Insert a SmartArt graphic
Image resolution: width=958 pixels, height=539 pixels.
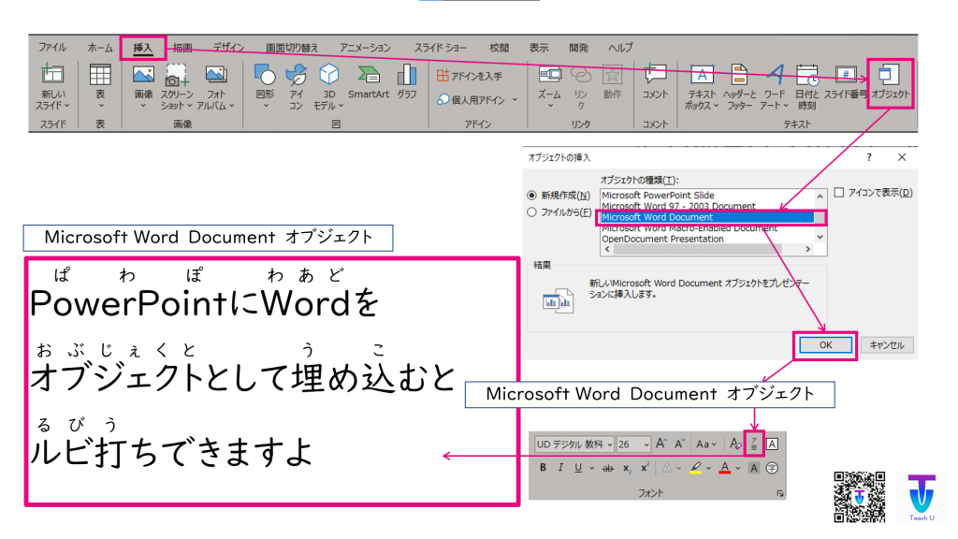pyautogui.click(x=369, y=81)
